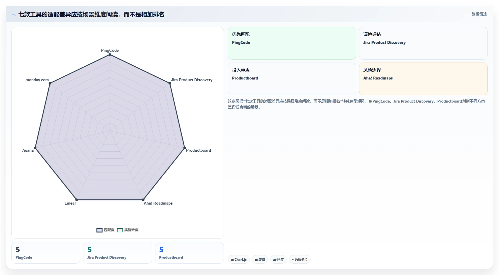Click the icon inside the 进度 chip
This screenshot has width=499, height=275.
click(275, 260)
